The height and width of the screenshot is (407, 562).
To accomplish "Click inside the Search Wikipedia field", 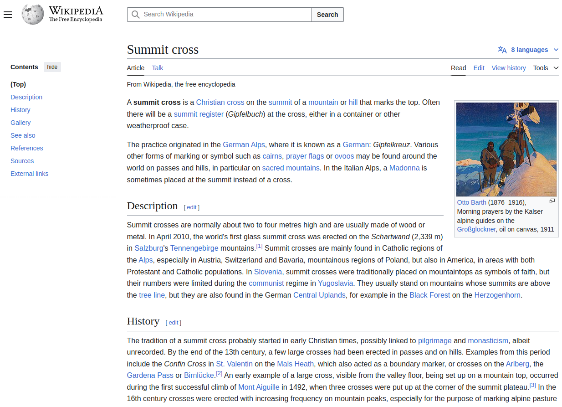I will pos(219,15).
